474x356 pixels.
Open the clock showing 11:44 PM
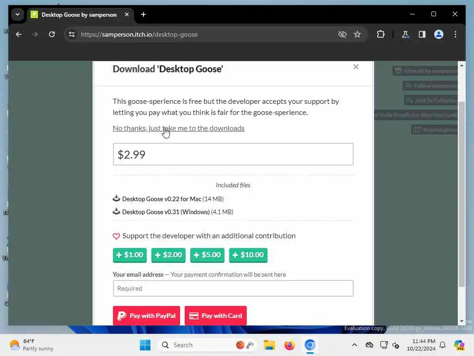coord(421,345)
